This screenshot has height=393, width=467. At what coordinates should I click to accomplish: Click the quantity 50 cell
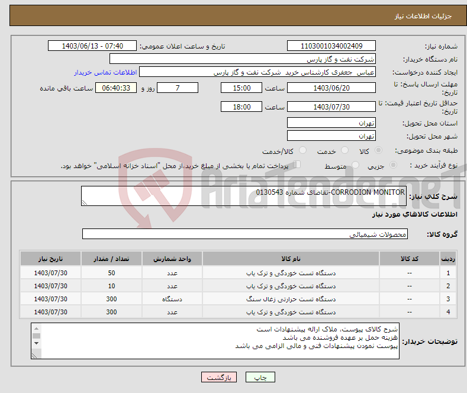[111, 273]
